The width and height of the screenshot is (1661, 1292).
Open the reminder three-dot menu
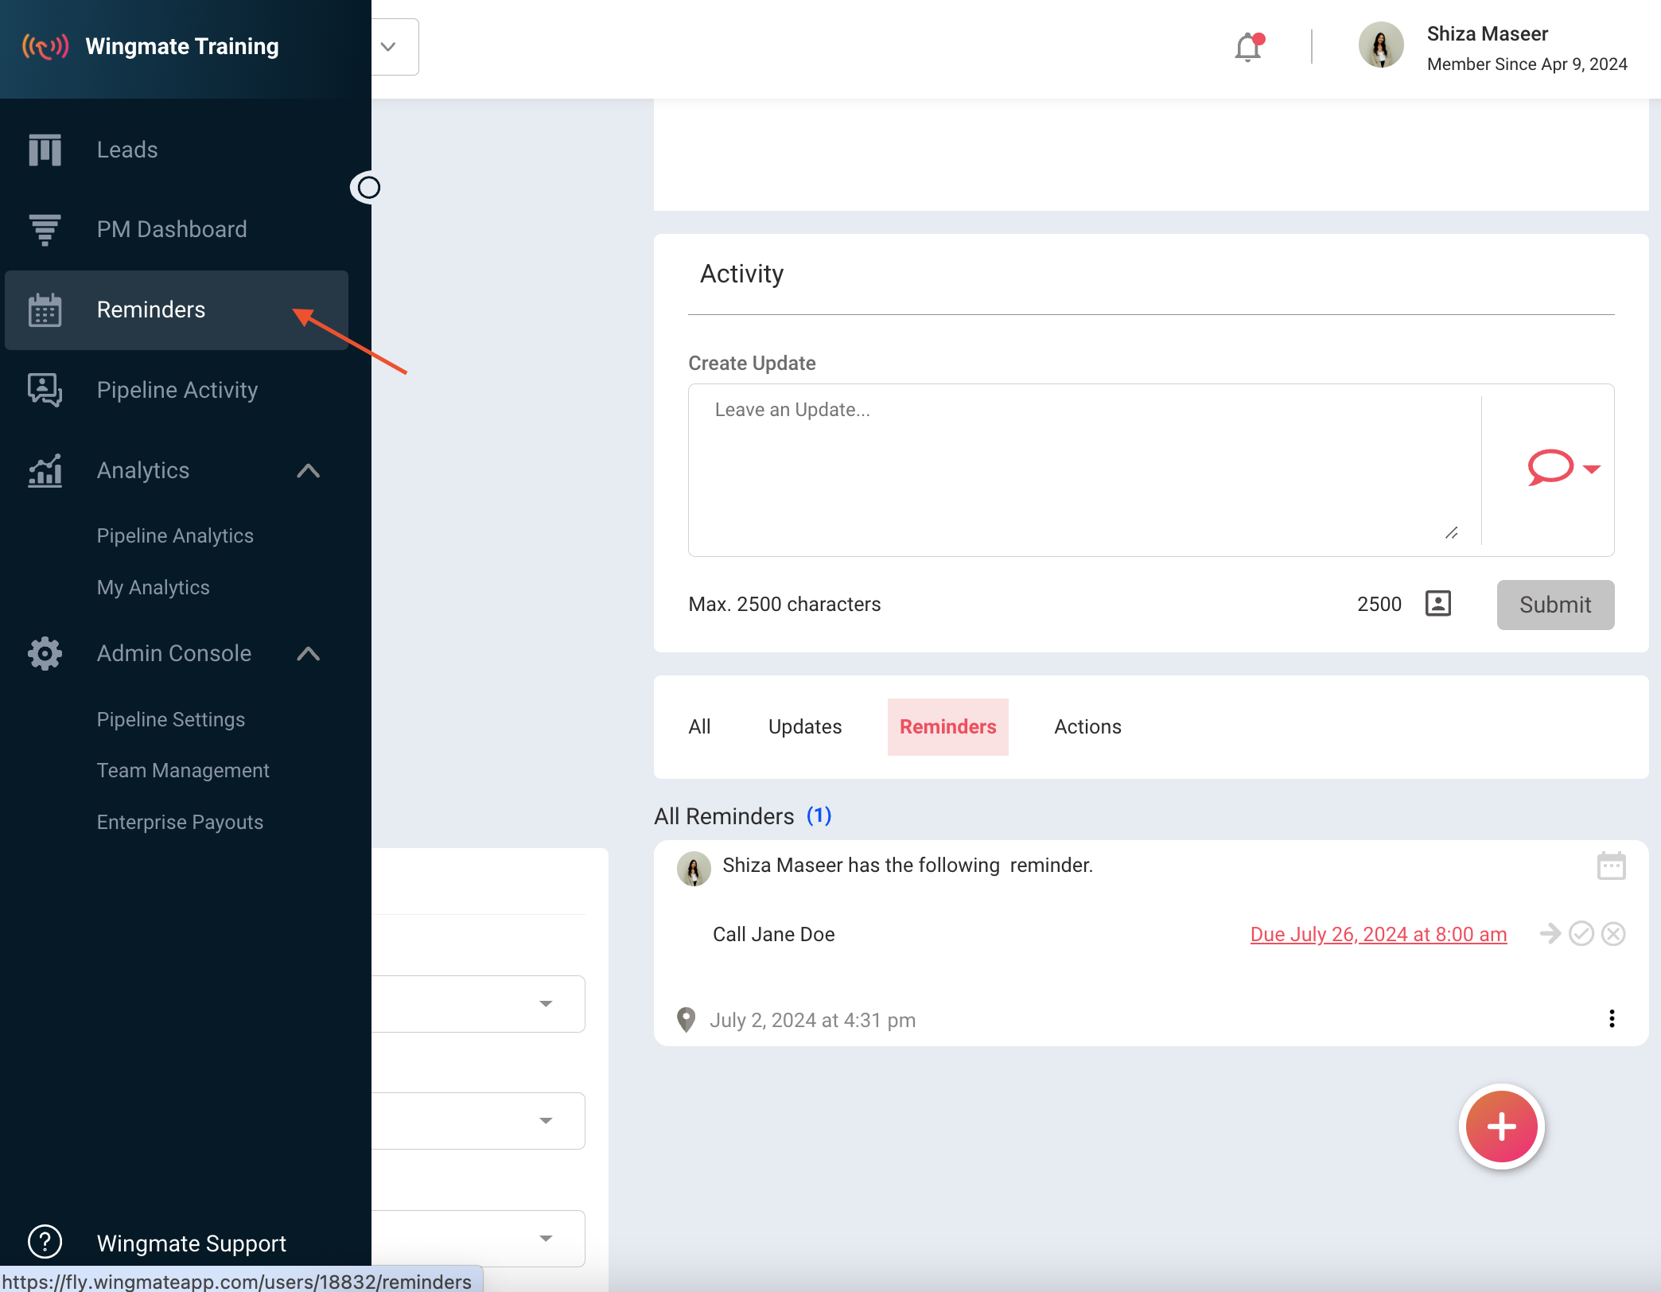pyautogui.click(x=1612, y=1019)
